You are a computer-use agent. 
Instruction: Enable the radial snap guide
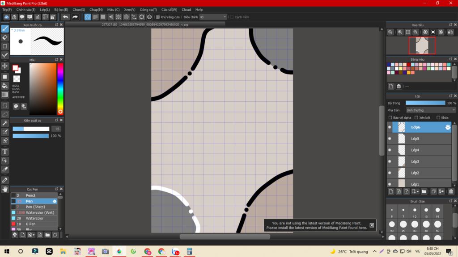click(118, 17)
